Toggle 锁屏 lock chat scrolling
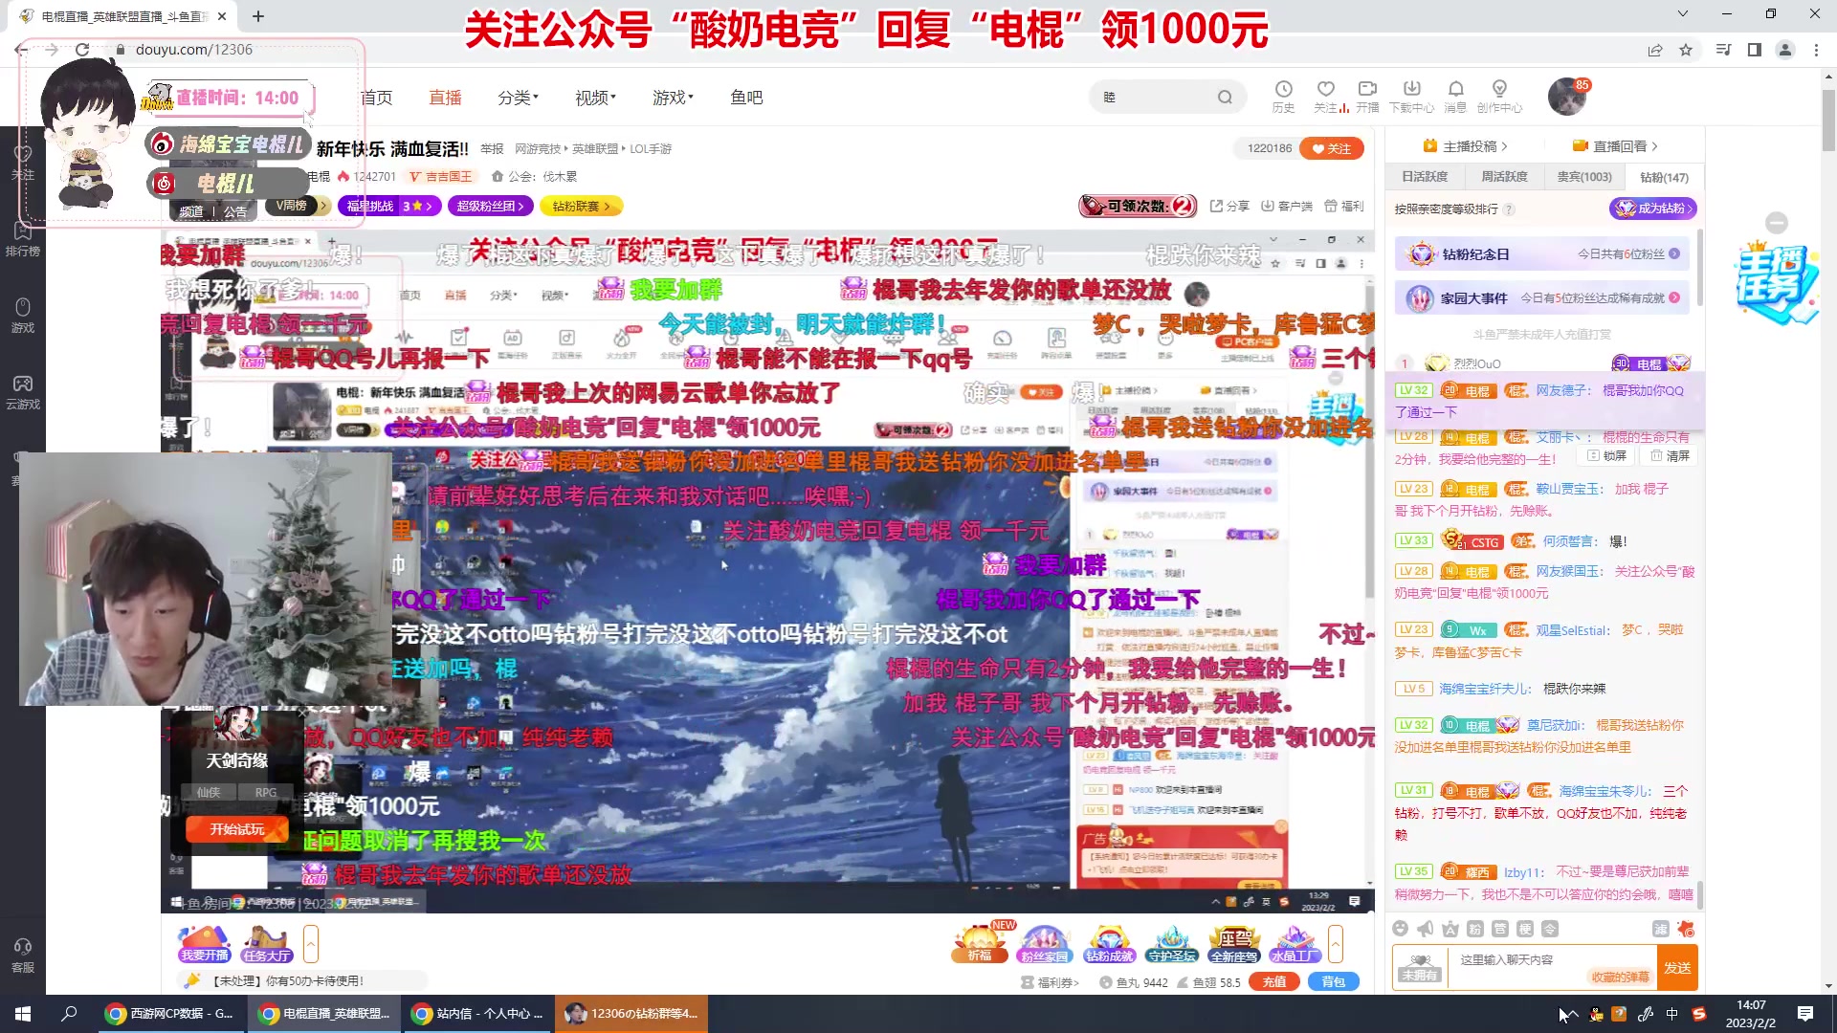The image size is (1837, 1033). click(1608, 456)
